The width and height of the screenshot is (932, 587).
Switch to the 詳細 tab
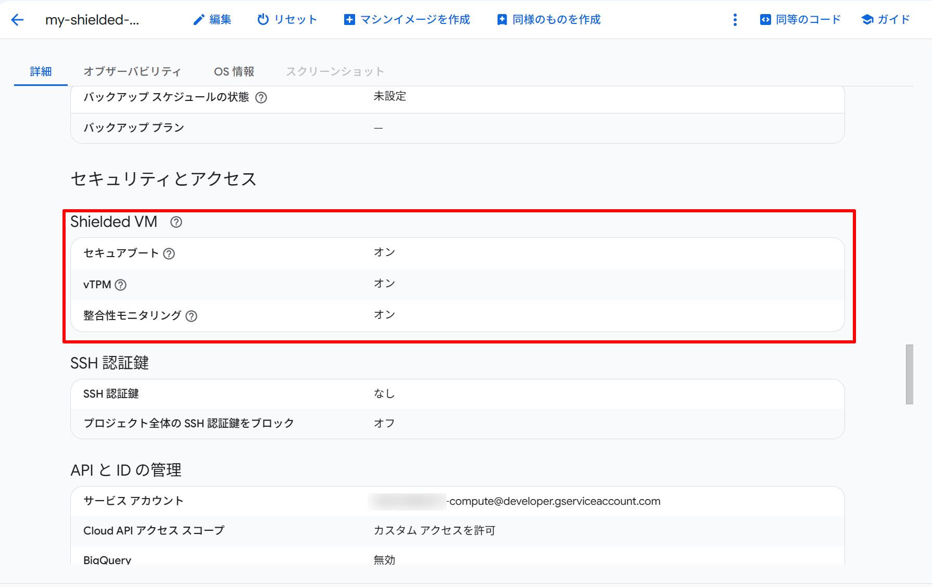(41, 71)
